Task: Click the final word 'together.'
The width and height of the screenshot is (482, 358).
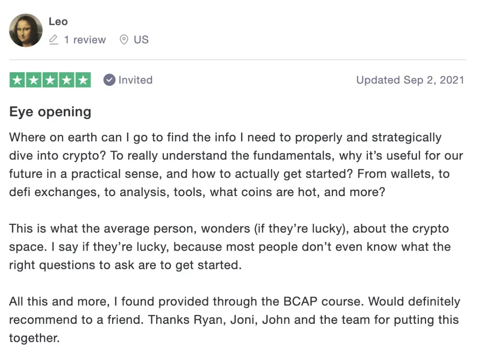Action: click(34, 338)
